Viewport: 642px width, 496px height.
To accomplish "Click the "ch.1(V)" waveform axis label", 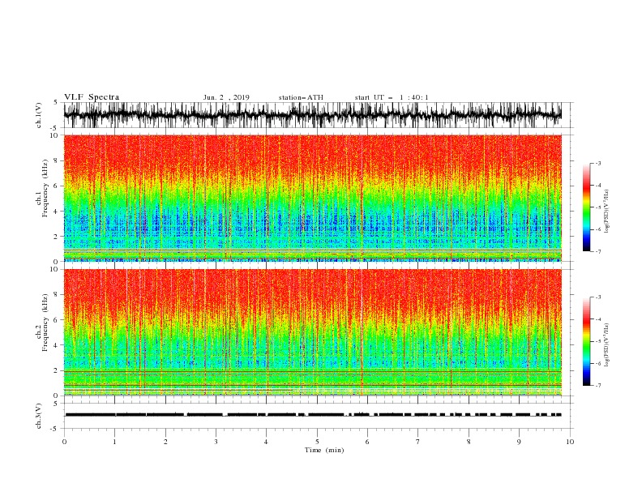I will point(39,115).
